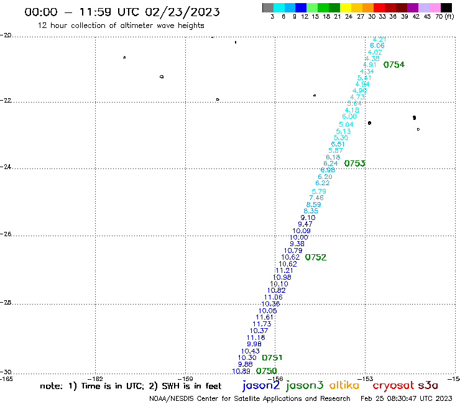Click the longitude axis label -162

(x=95, y=379)
